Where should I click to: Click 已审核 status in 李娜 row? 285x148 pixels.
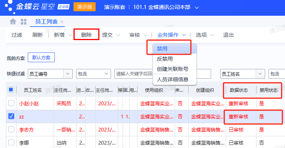coord(236,143)
